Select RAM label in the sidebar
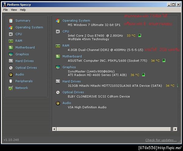The width and height of the screenshot is (183, 151). pyautogui.click(x=19, y=41)
